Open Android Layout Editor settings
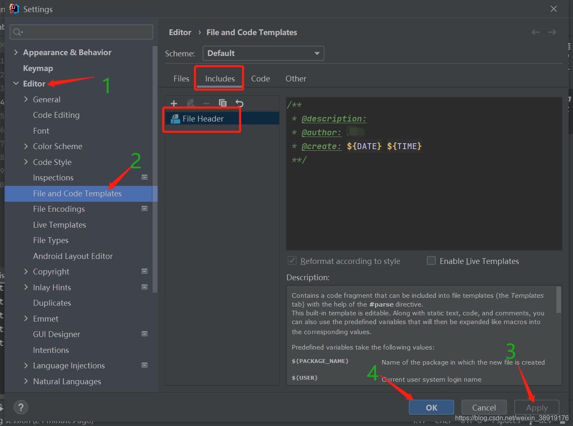Screen dimensions: 573x426 [x=73, y=256]
